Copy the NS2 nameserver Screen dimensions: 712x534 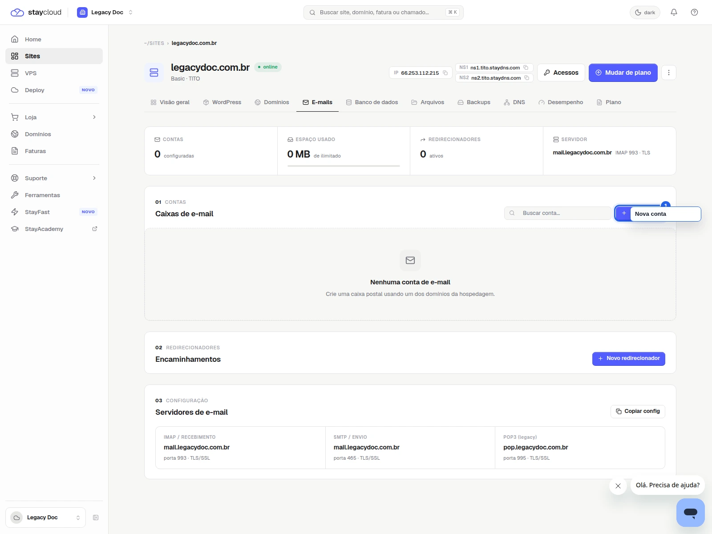526,78
